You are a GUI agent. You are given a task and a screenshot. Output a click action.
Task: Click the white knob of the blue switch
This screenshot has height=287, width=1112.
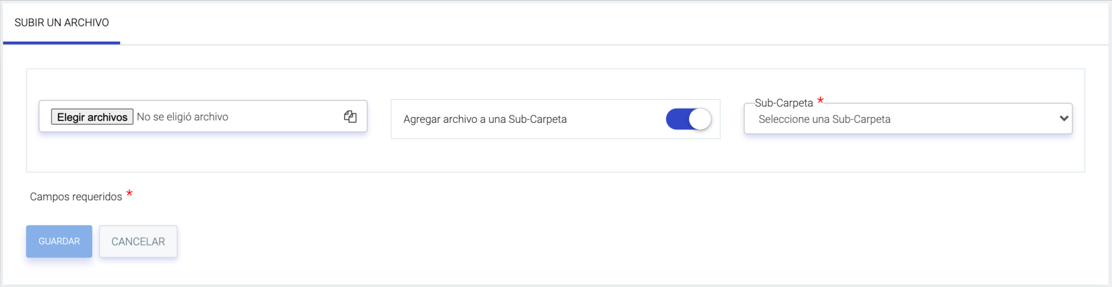pos(700,119)
